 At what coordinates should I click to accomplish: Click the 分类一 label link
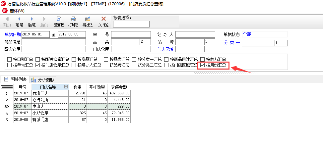pos(232,43)
